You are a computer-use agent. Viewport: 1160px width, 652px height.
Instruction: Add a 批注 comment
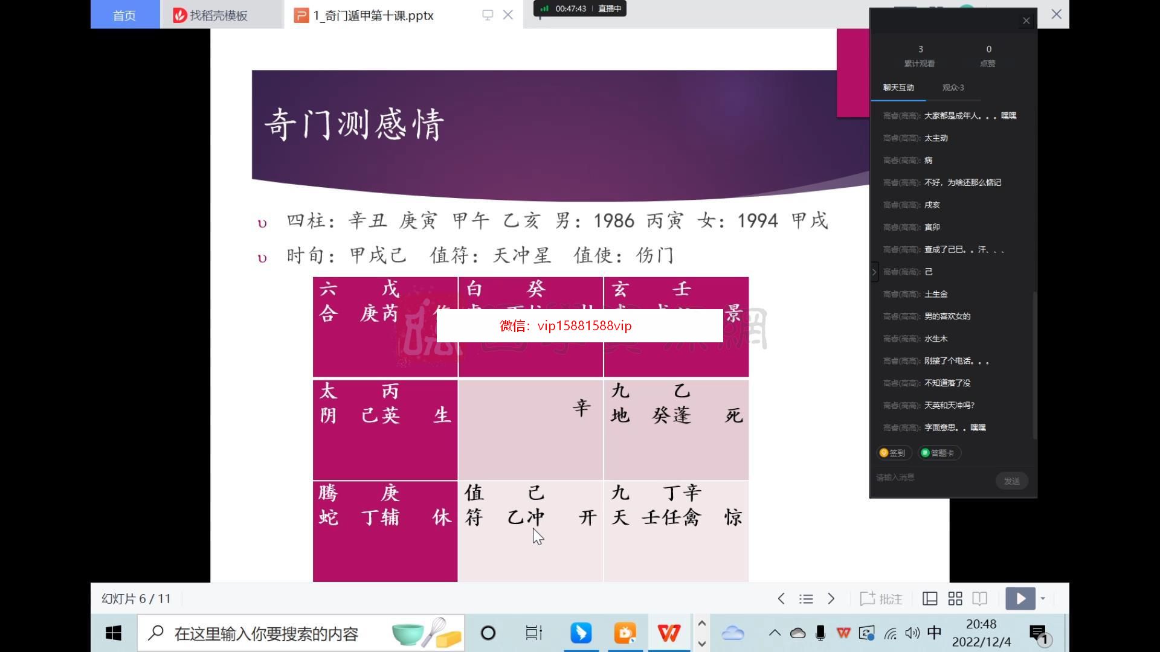[881, 599]
